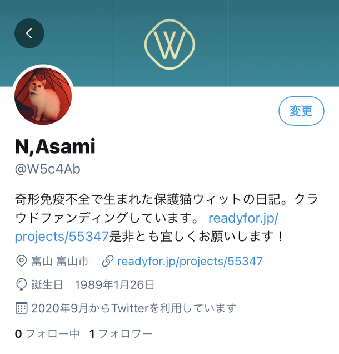Select the 富山 富山市 location text
Image resolution: width=339 pixels, height=354 pixels.
point(59,261)
